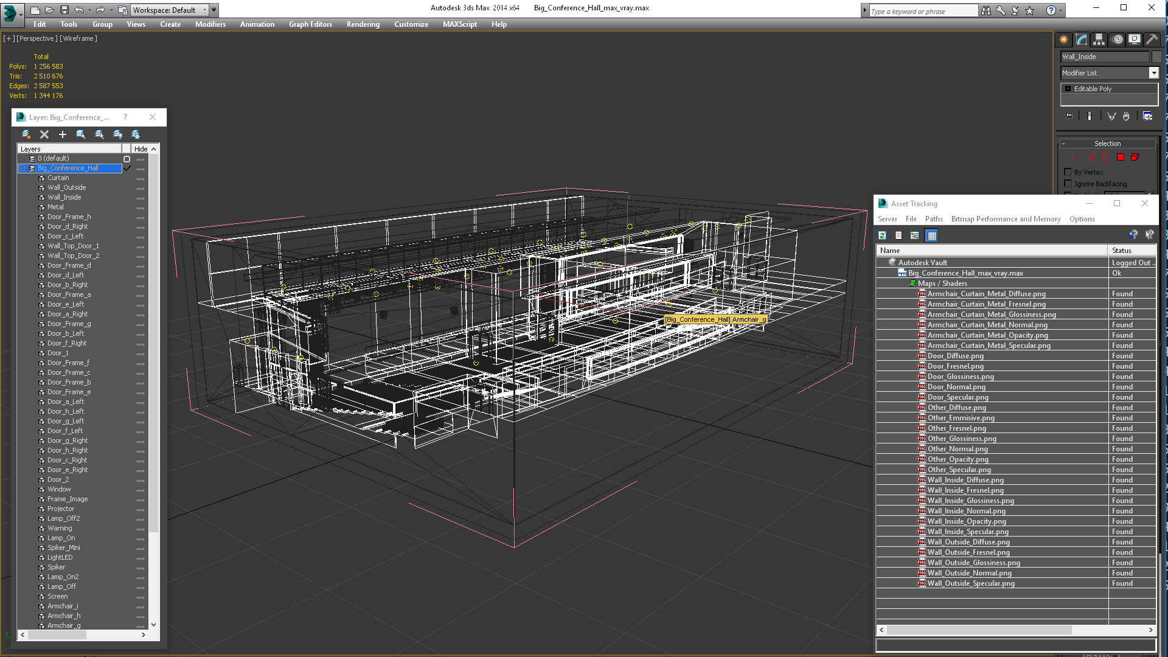Click Configure Modifier Sets icon
This screenshot has width=1168, height=657.
point(1148,116)
